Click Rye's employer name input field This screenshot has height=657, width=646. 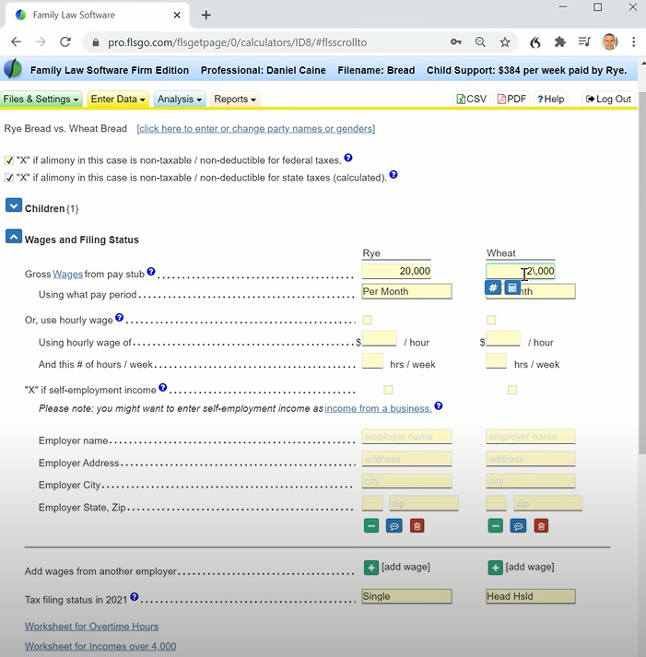pyautogui.click(x=406, y=437)
